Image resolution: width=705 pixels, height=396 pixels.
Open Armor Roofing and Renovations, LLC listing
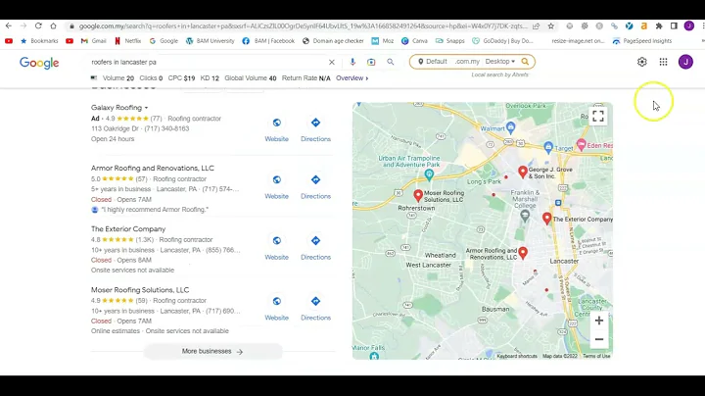(x=153, y=169)
